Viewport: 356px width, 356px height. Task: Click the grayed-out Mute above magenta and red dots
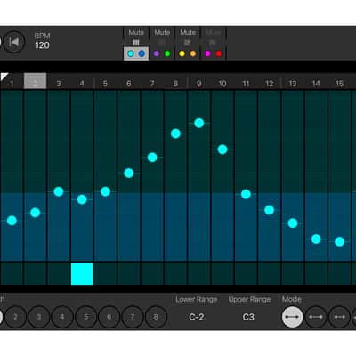click(x=214, y=32)
